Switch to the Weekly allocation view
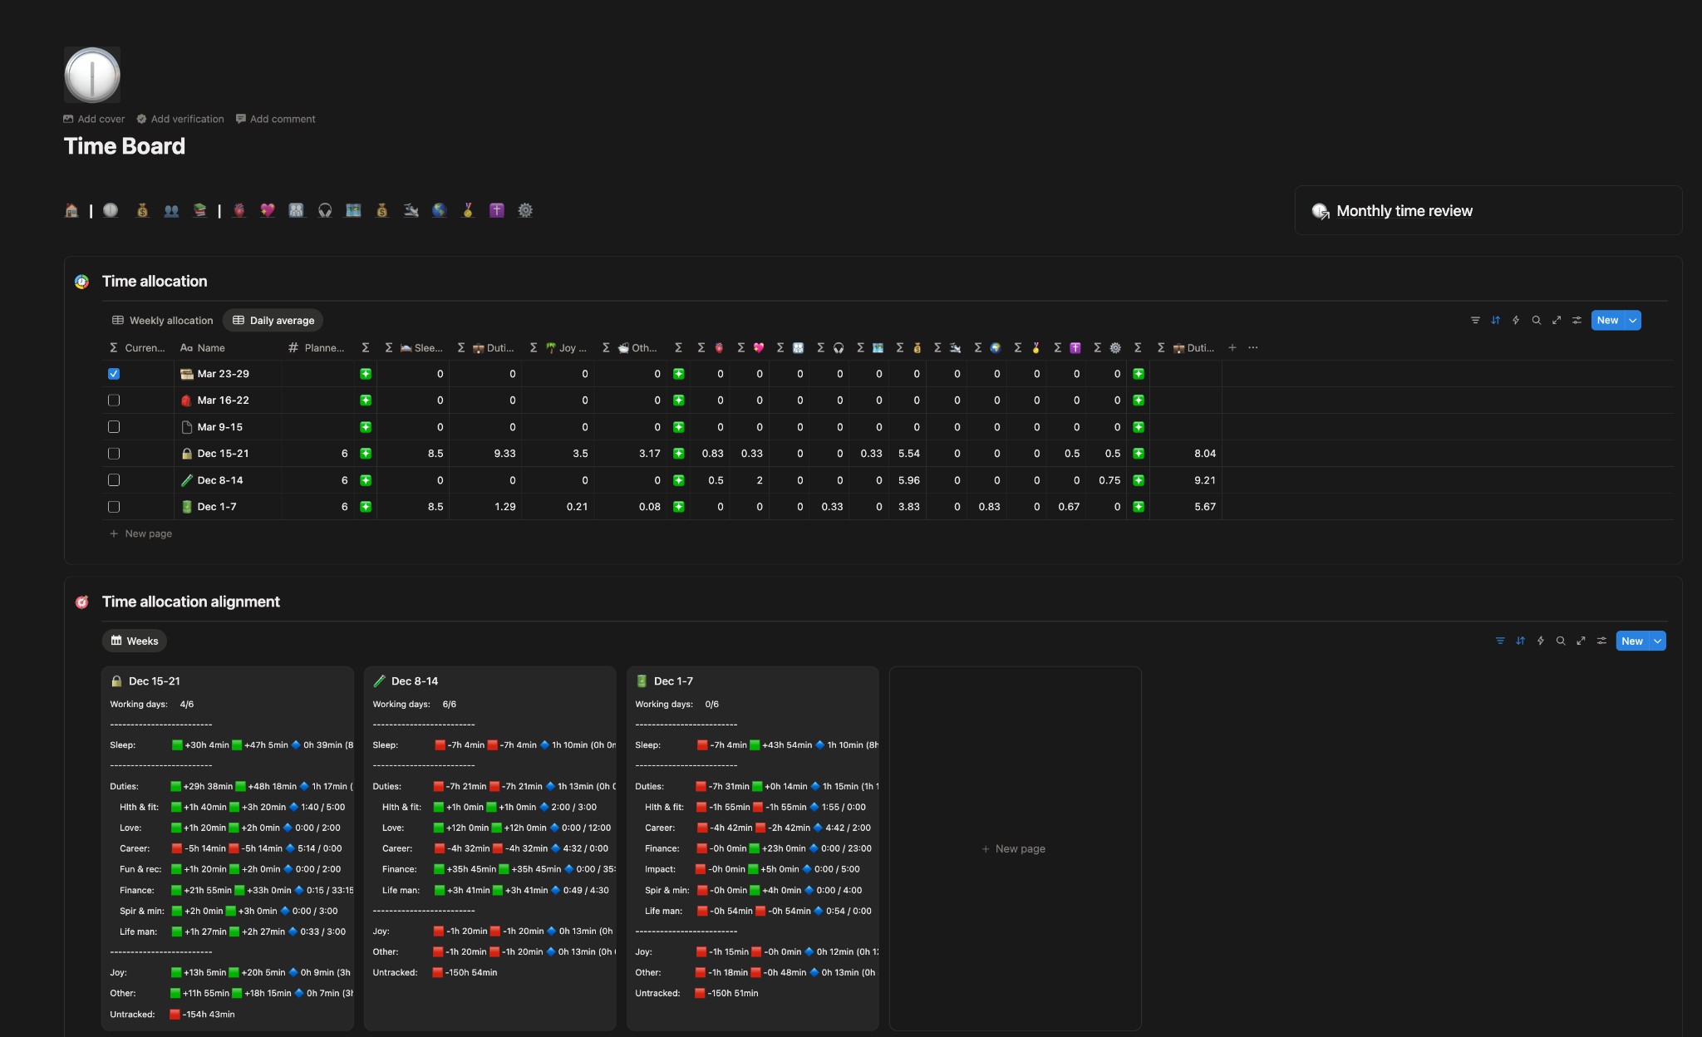Image resolution: width=1702 pixels, height=1037 pixels. (161, 320)
